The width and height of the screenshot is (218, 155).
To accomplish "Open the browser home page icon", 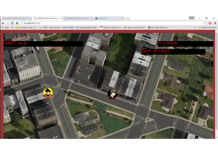I will coord(17,23).
